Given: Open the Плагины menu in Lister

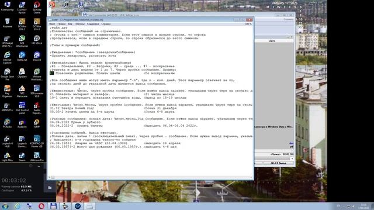Looking at the screenshot, I should (79, 24).
